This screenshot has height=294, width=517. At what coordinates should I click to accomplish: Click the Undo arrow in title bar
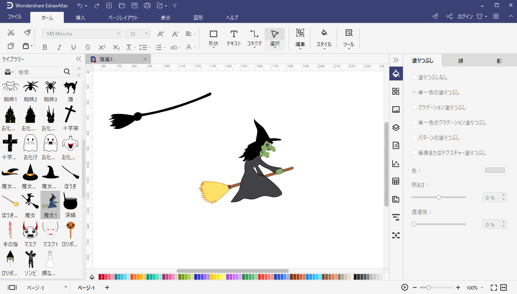(80, 5)
